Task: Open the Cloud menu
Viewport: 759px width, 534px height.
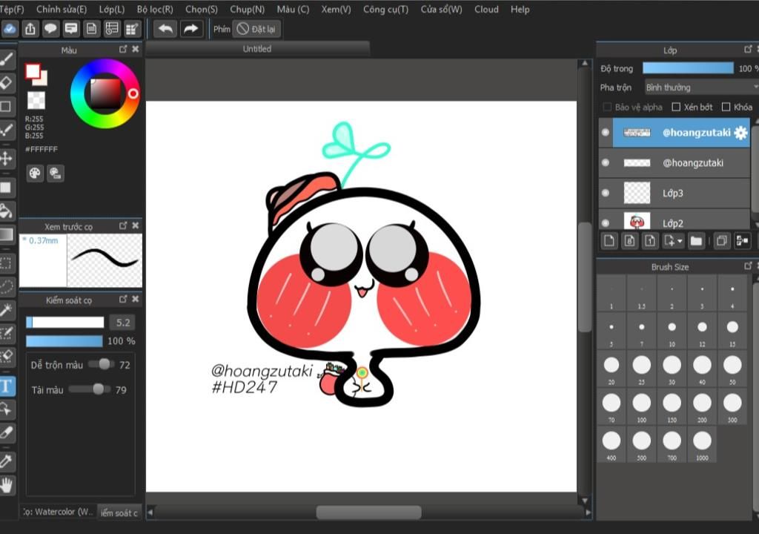Action: (486, 9)
